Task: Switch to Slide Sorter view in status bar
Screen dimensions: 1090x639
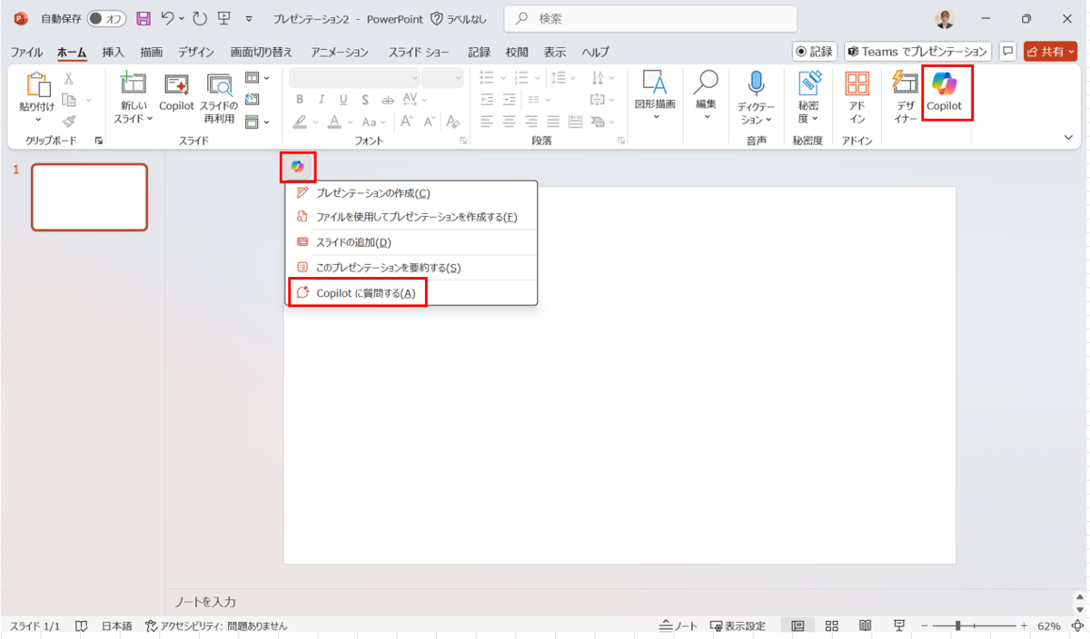Action: (831, 626)
